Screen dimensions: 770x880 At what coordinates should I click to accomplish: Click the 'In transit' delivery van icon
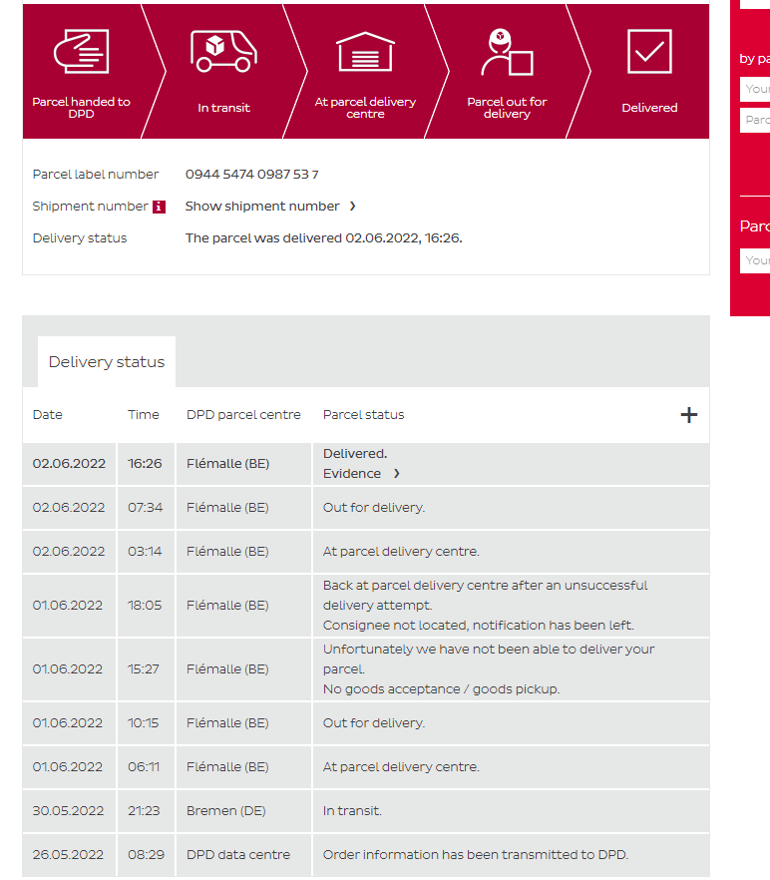click(223, 51)
